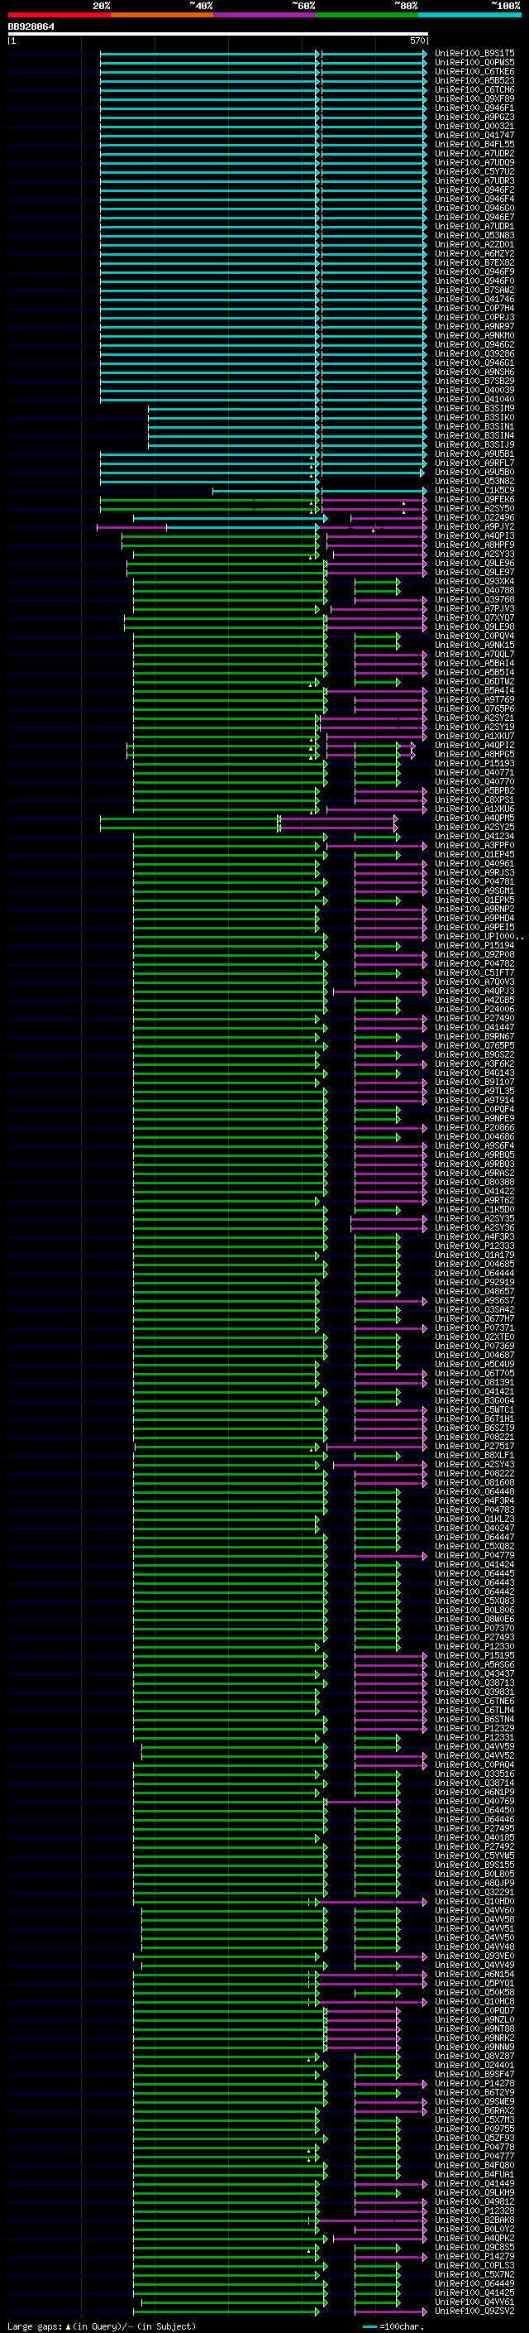
Task: Select hit label UniRef100_O49812
Action: [474, 2201]
